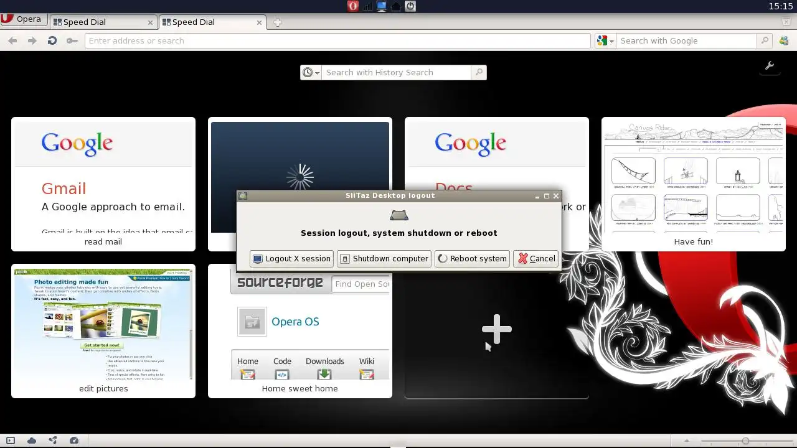Click Wiki in SourceForge thumbnail
The height and width of the screenshot is (448, 797).
[x=367, y=361]
